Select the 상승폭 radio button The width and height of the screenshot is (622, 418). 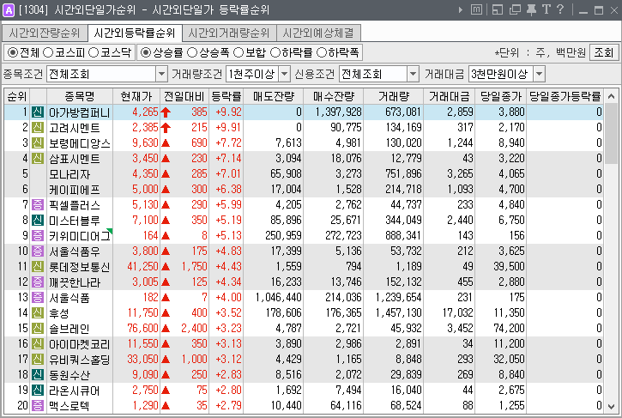click(x=192, y=52)
